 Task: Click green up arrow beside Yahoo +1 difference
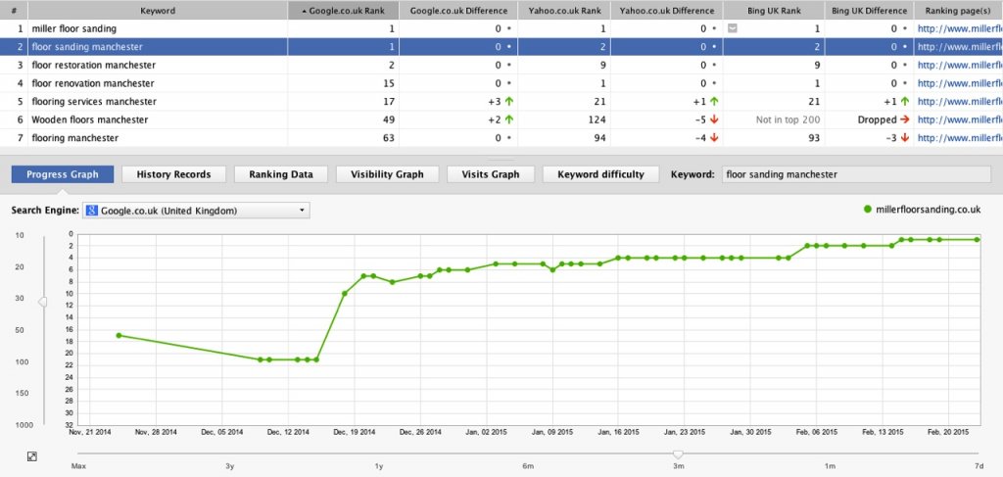click(x=714, y=101)
